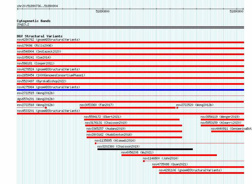Click the red bar under nsv4291106

click(x=202, y=173)
